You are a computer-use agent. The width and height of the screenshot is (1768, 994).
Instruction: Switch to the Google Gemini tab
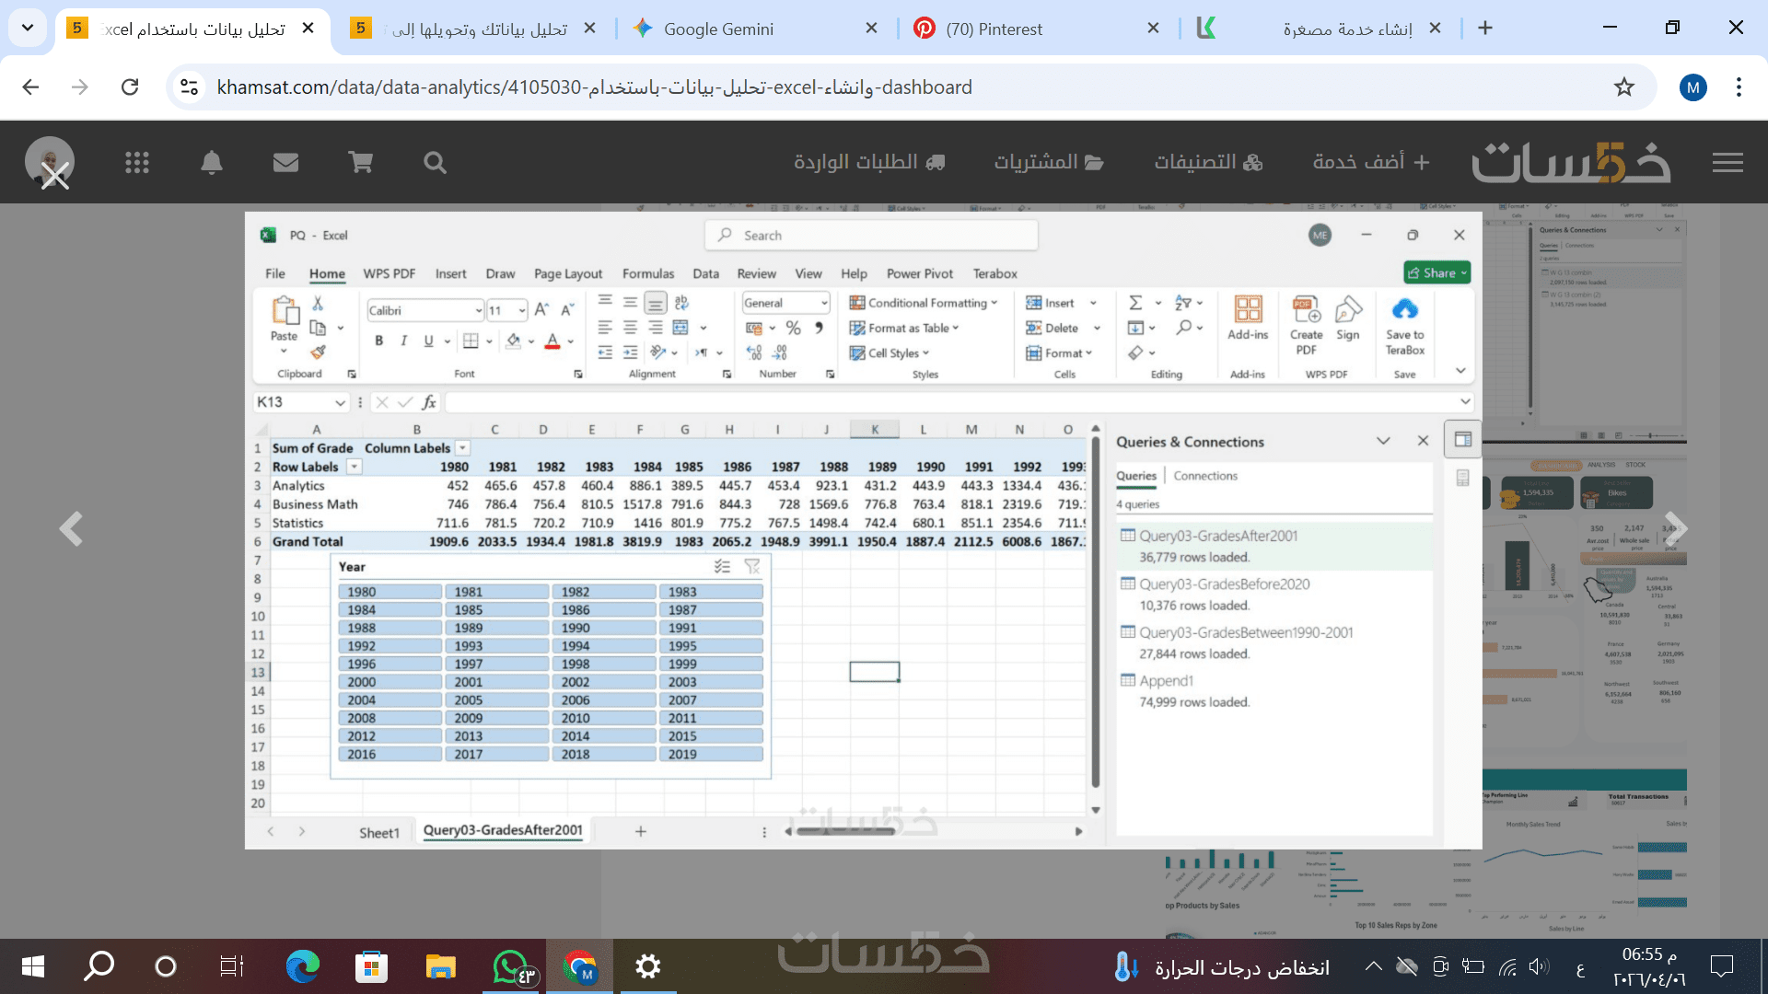[x=718, y=29]
